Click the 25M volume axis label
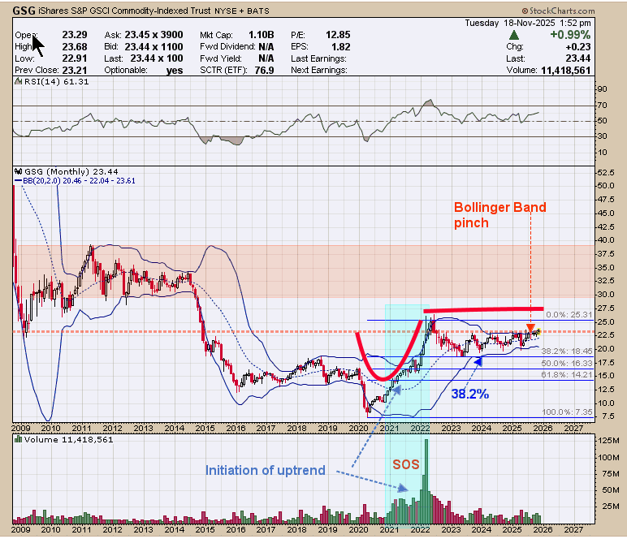Screen dimensions: 627x539 (610, 507)
